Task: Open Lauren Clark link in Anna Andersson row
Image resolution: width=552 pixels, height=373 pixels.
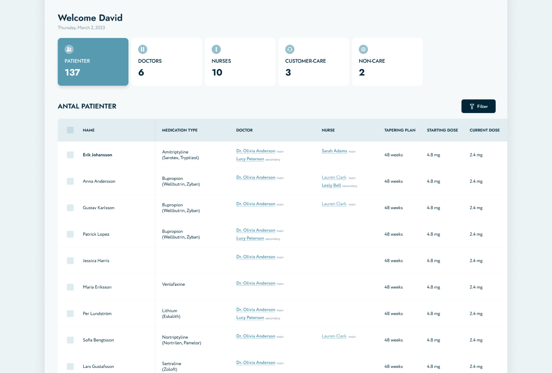Action: (334, 178)
